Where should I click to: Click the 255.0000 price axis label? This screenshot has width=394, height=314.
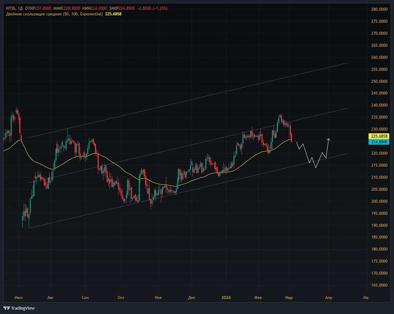(379, 69)
